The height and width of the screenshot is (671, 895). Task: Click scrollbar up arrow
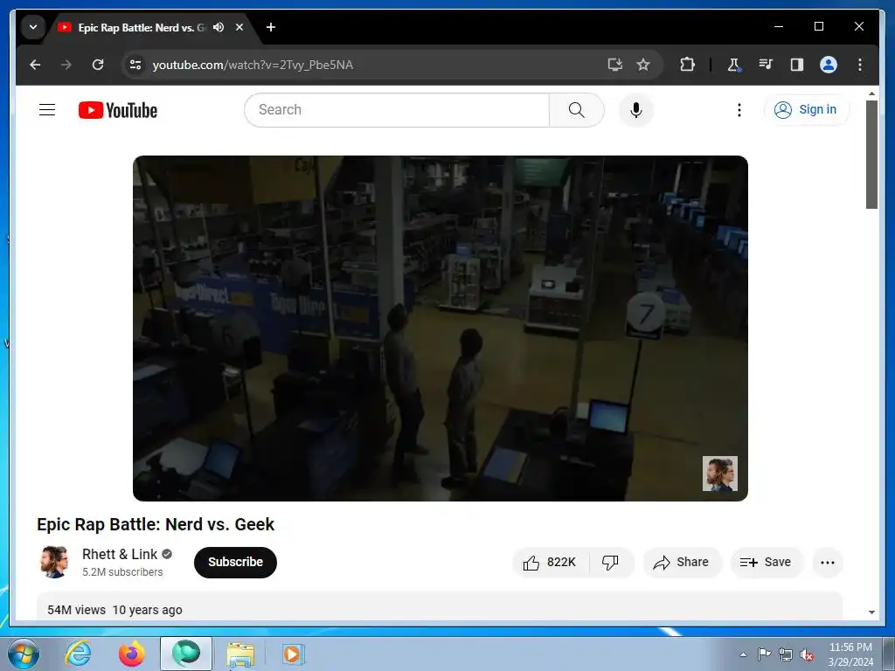coord(871,93)
